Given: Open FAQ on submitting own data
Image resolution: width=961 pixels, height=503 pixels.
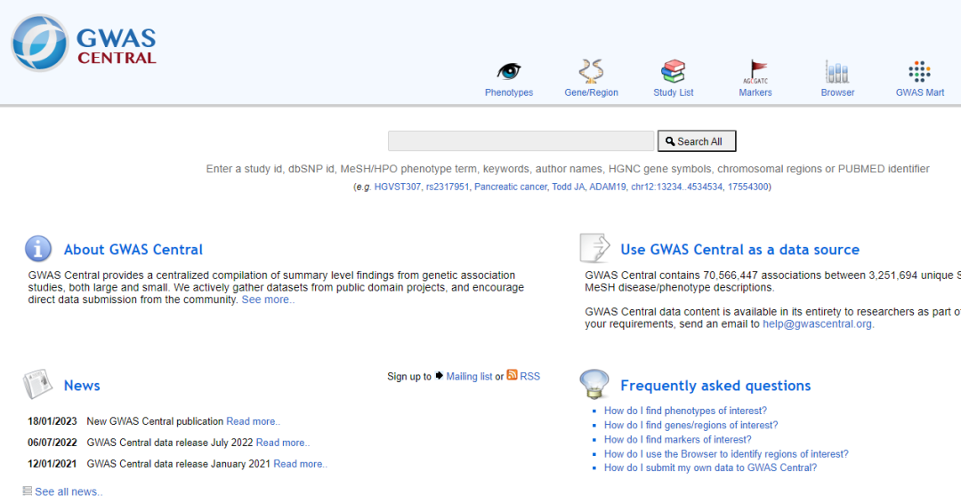Looking at the screenshot, I should coord(709,468).
